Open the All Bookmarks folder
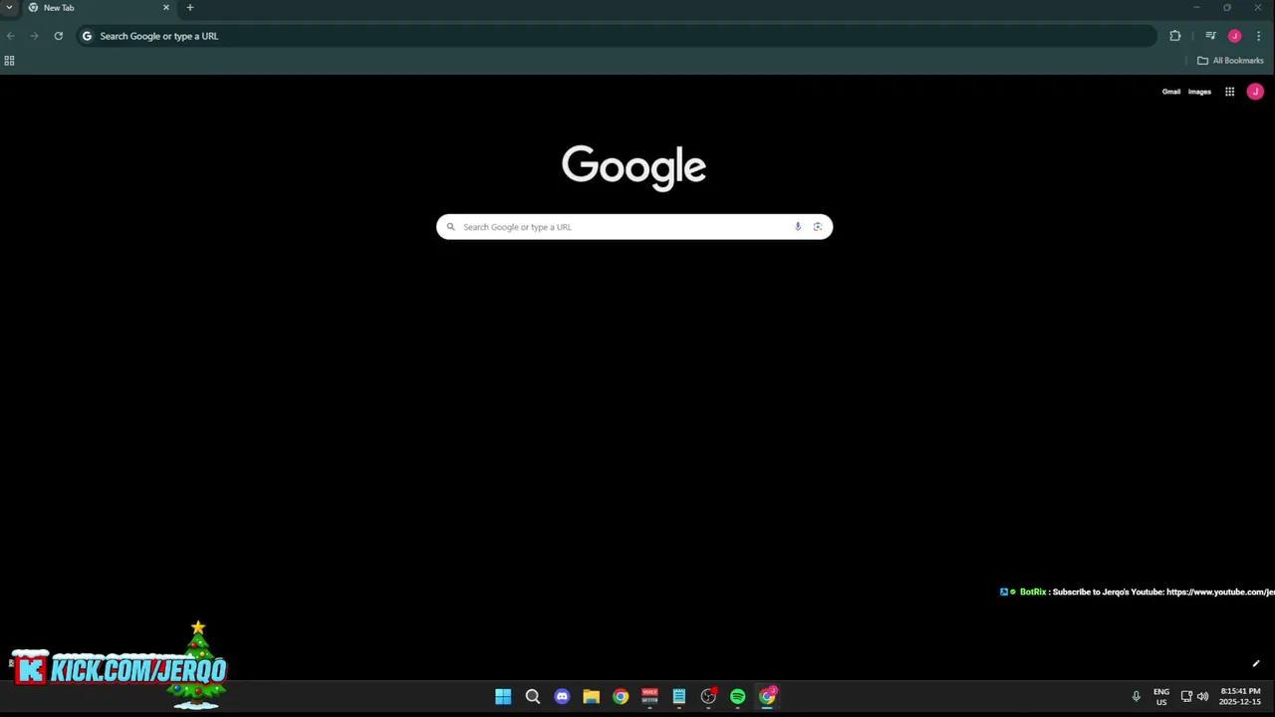This screenshot has width=1275, height=717. tap(1230, 61)
